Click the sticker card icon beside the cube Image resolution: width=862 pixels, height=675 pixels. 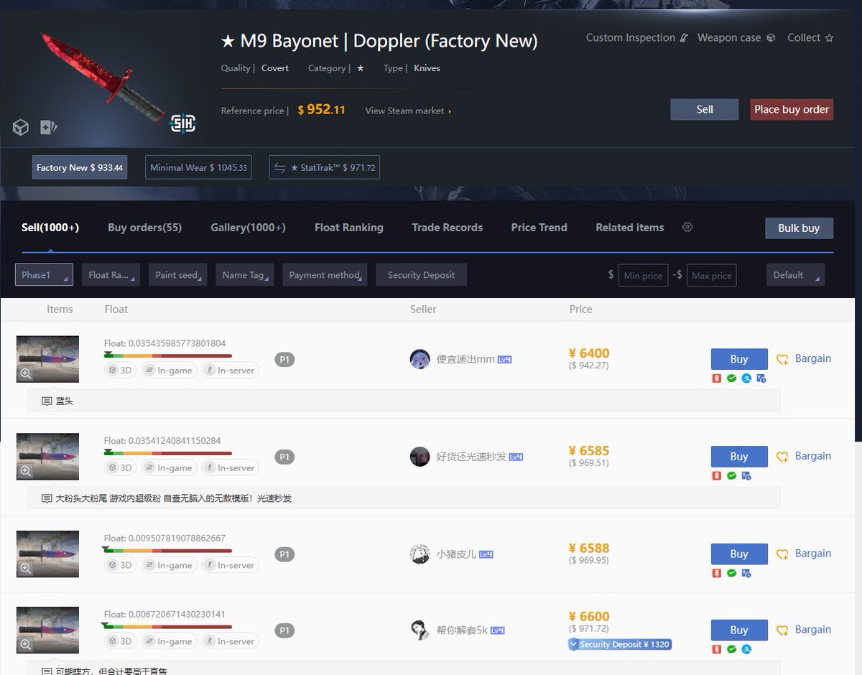pyautogui.click(x=49, y=128)
